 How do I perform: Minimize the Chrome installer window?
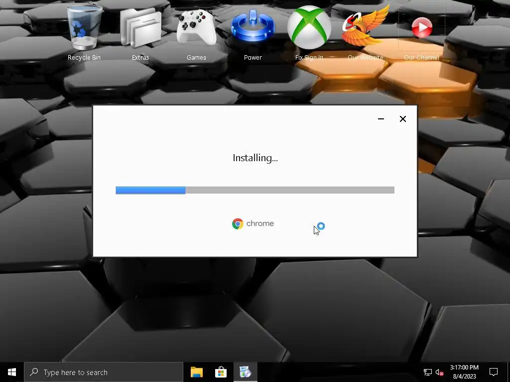click(381, 119)
